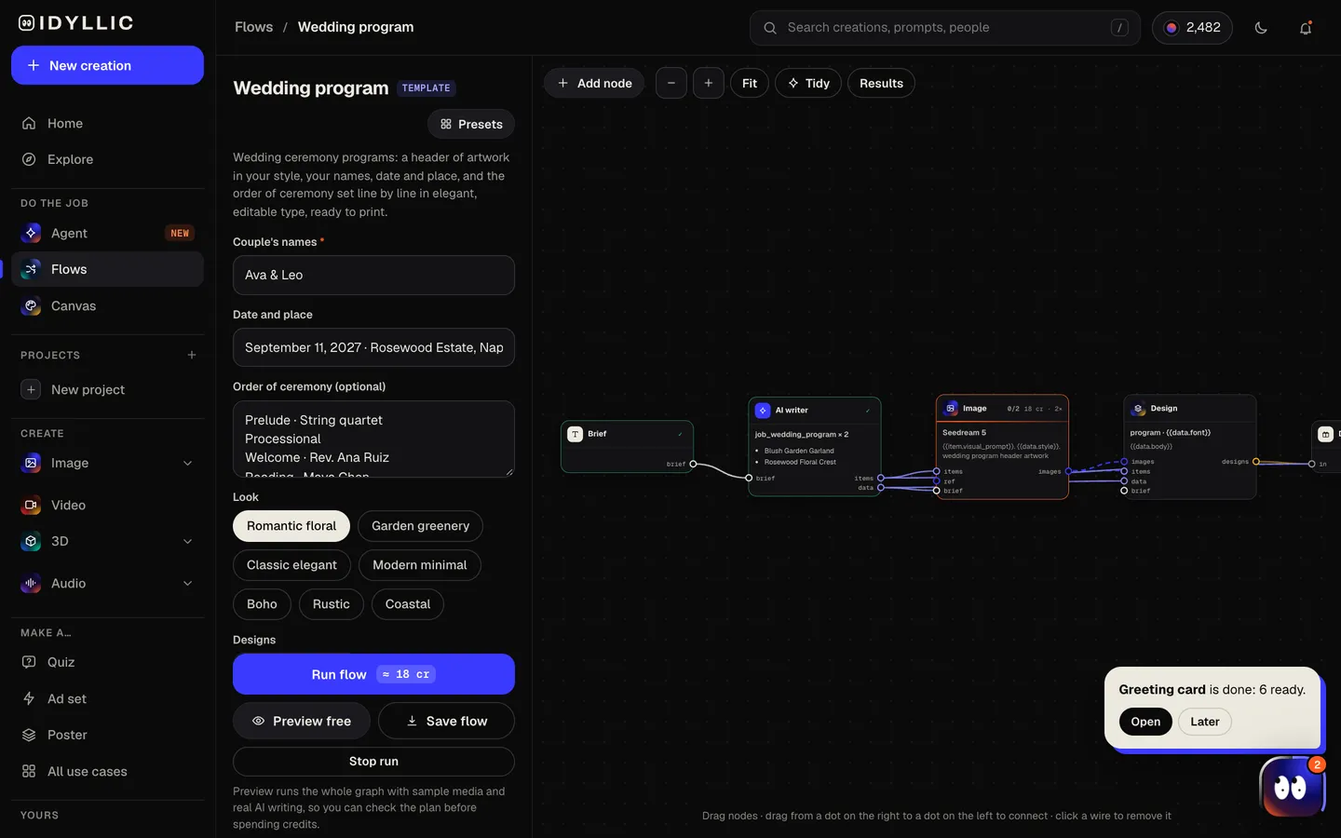This screenshot has height=838, width=1341.
Task: Open the Greeting card result
Action: pos(1145,722)
